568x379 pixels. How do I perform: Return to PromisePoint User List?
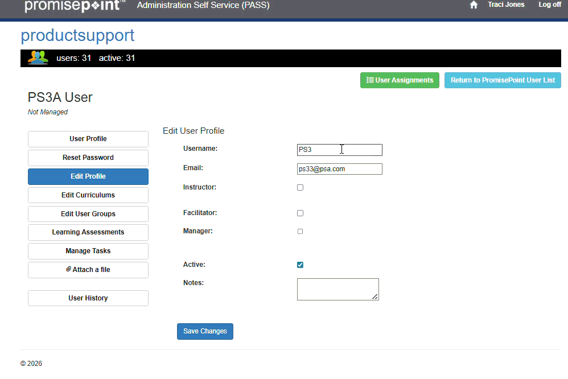[503, 80]
